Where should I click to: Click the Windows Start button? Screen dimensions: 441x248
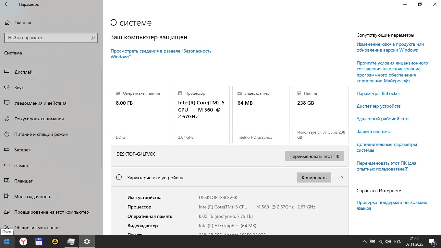coord(7,242)
